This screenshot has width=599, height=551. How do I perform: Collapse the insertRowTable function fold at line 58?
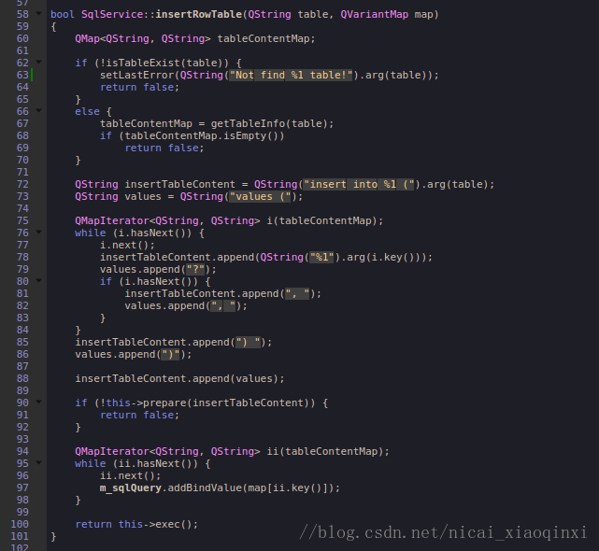[x=38, y=13]
